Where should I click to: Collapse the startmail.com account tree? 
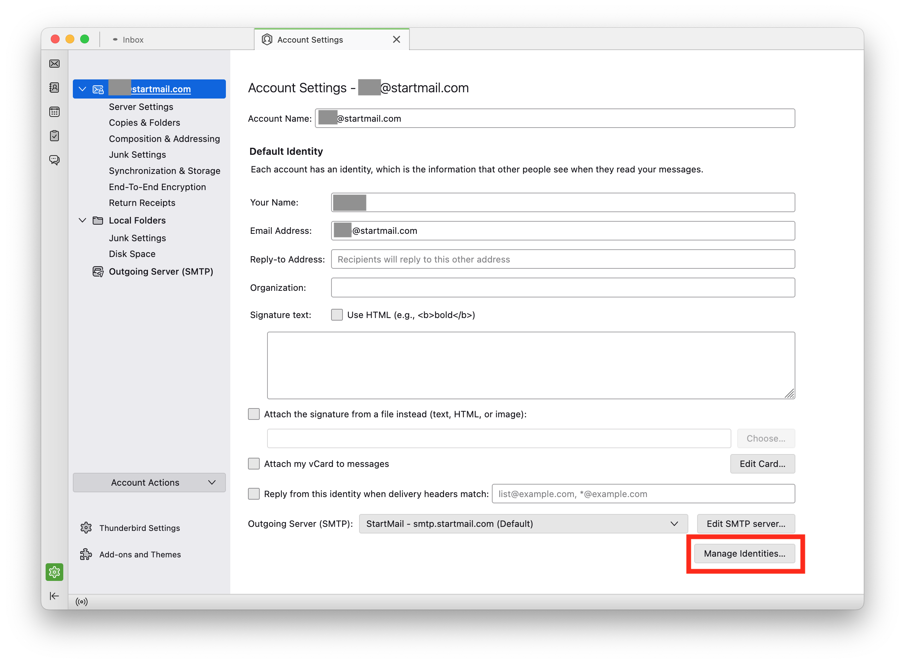(82, 89)
